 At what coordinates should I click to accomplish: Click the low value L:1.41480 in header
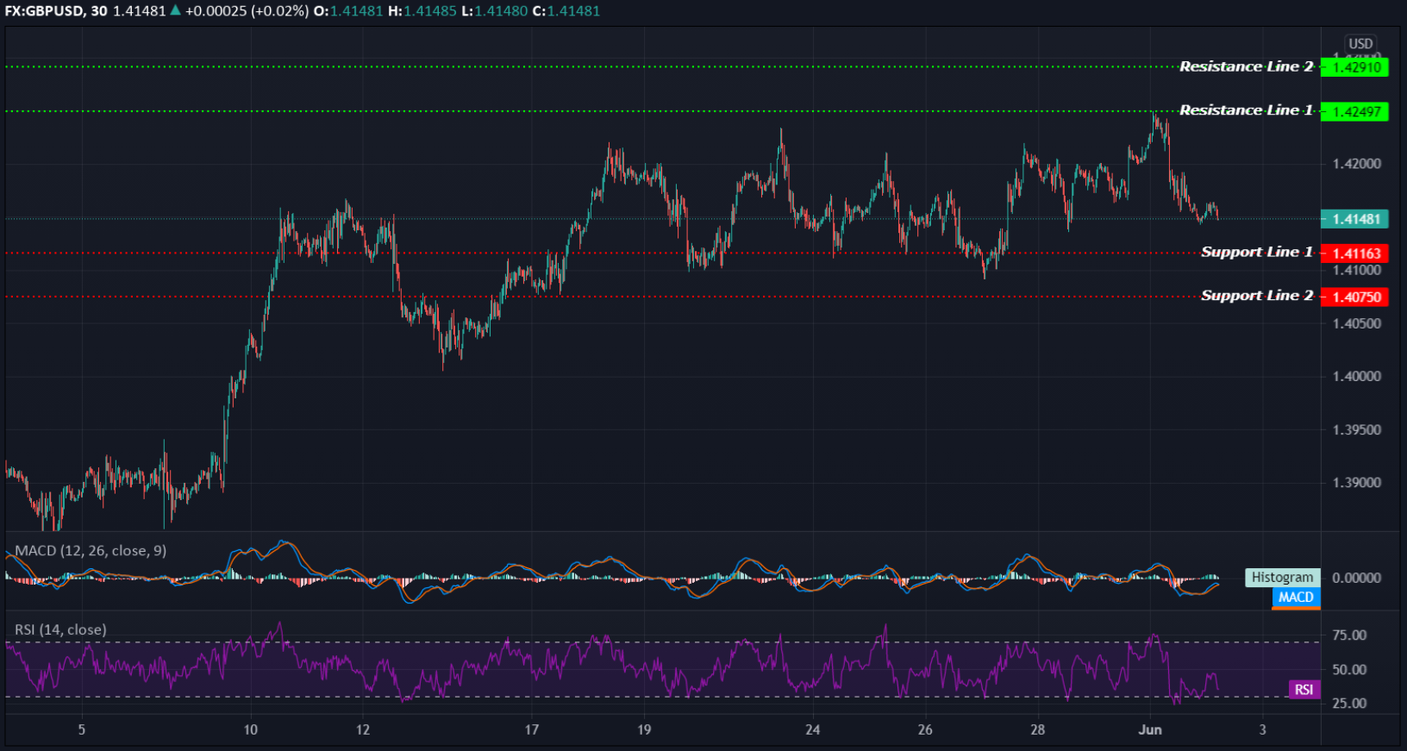[495, 11]
